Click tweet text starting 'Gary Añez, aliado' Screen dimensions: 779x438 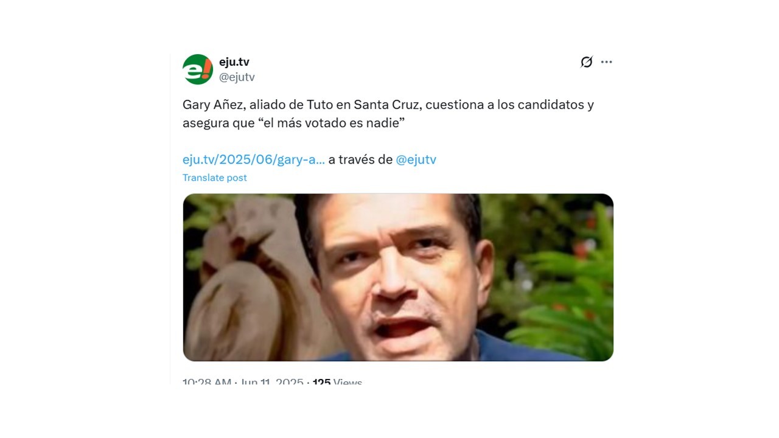(388, 114)
